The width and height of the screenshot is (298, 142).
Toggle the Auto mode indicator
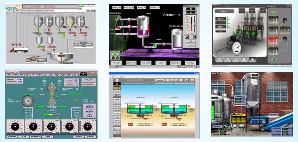click(115, 54)
